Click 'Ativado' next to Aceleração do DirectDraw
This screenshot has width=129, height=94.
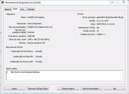point(39,51)
